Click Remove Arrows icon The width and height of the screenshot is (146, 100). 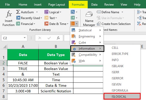pos(139,24)
